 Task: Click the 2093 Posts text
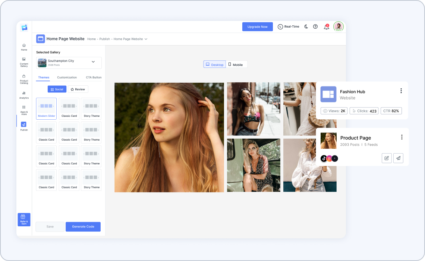[x=350, y=145]
